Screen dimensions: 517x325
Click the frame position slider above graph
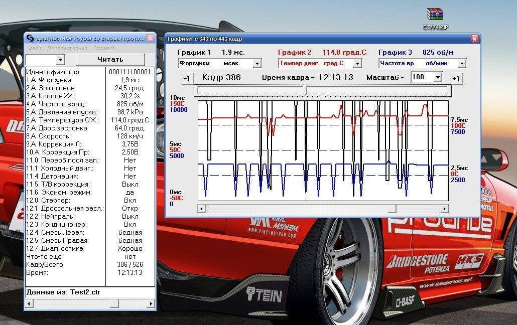306,90
